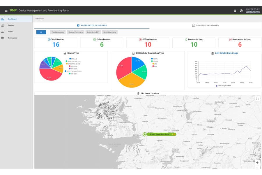The image size is (262, 175).
Task: Click the antenna icon beside Cellular Connection Type
Action: (x=133, y=53)
